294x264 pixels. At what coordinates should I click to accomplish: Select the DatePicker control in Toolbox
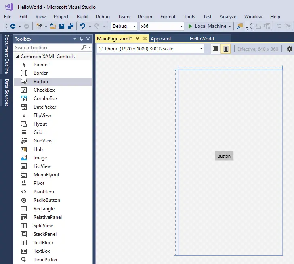[x=52, y=107]
